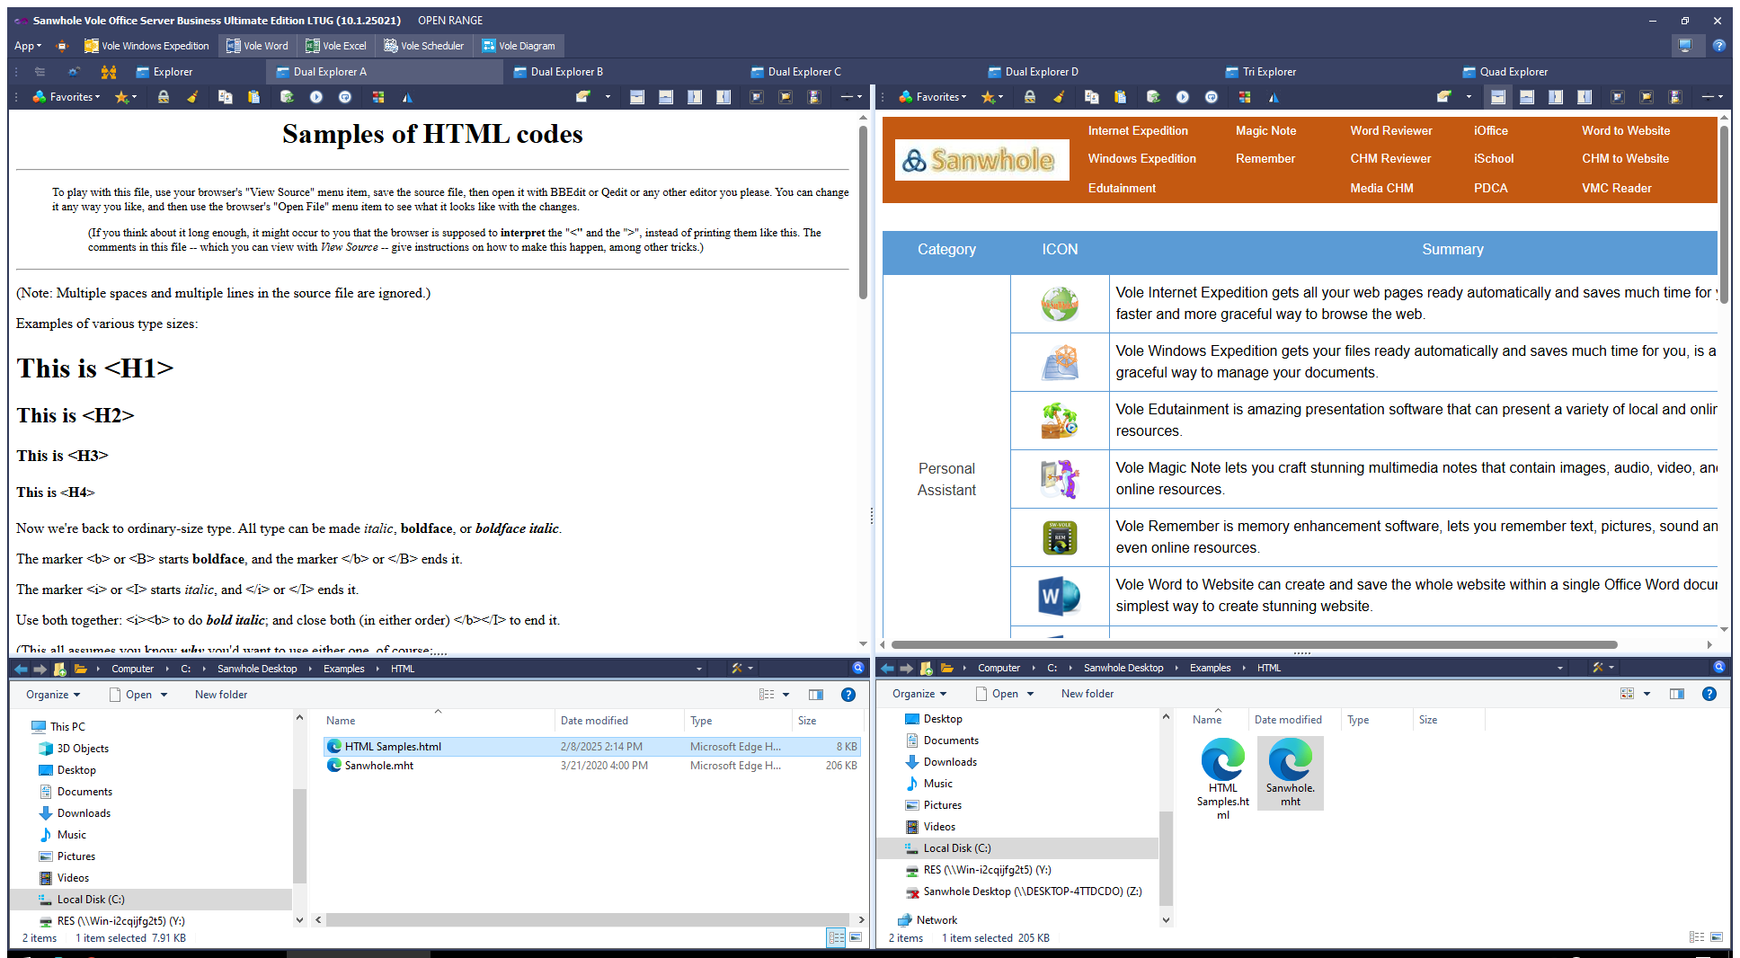Click the broom cleanup icon in left toolbar
Image resolution: width=1740 pixels, height=958 pixels.
tap(192, 97)
